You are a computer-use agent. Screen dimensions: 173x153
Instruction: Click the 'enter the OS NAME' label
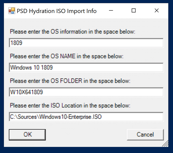click(67, 56)
